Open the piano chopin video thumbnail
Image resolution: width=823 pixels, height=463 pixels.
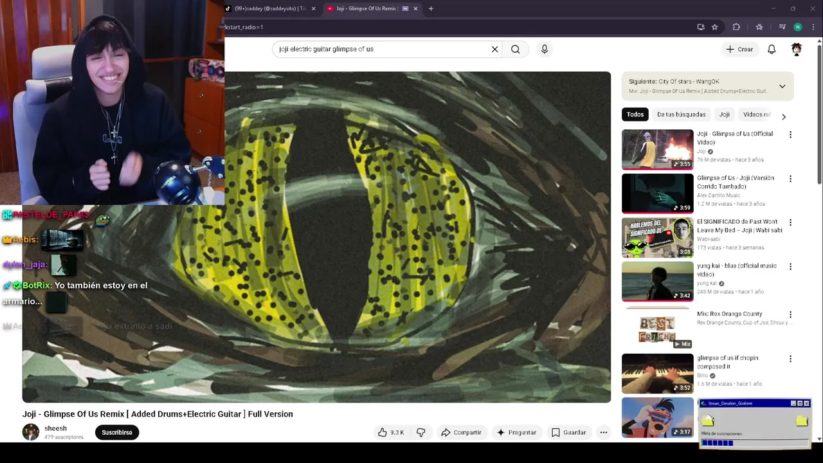658,374
